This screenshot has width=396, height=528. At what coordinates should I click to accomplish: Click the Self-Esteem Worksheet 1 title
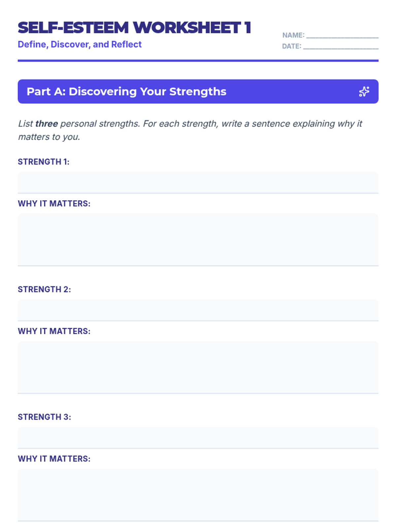[134, 28]
